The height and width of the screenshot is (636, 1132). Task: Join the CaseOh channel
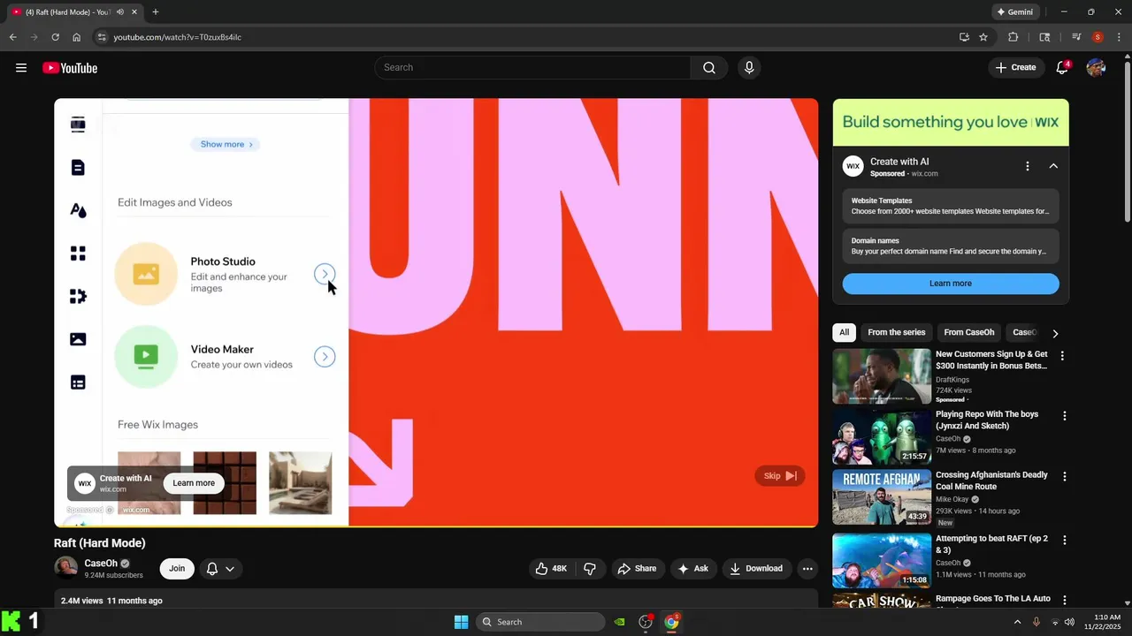pyautogui.click(x=177, y=569)
